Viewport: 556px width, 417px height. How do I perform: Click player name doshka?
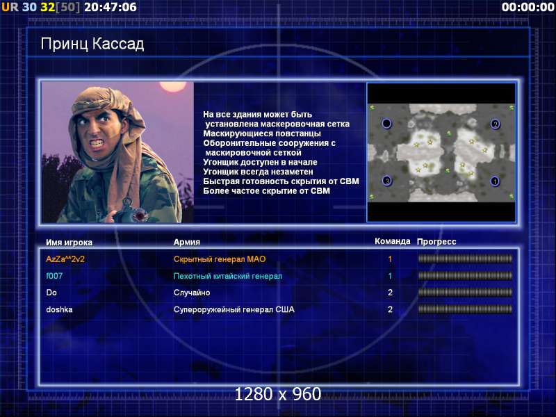pyautogui.click(x=59, y=309)
